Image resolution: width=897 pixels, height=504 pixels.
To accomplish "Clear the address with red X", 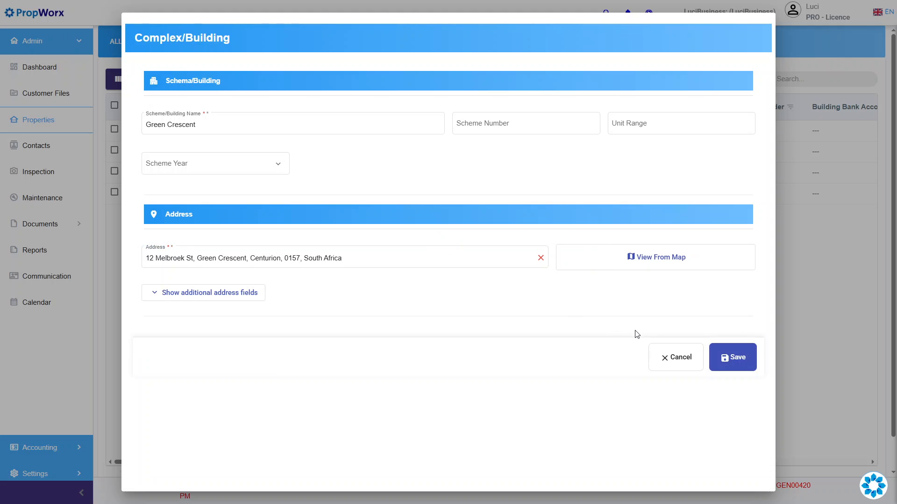I will [x=541, y=258].
